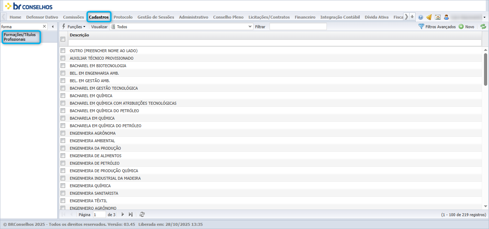The image size is (489, 229).
Task: Open the help question mark icon
Action: tap(421, 17)
